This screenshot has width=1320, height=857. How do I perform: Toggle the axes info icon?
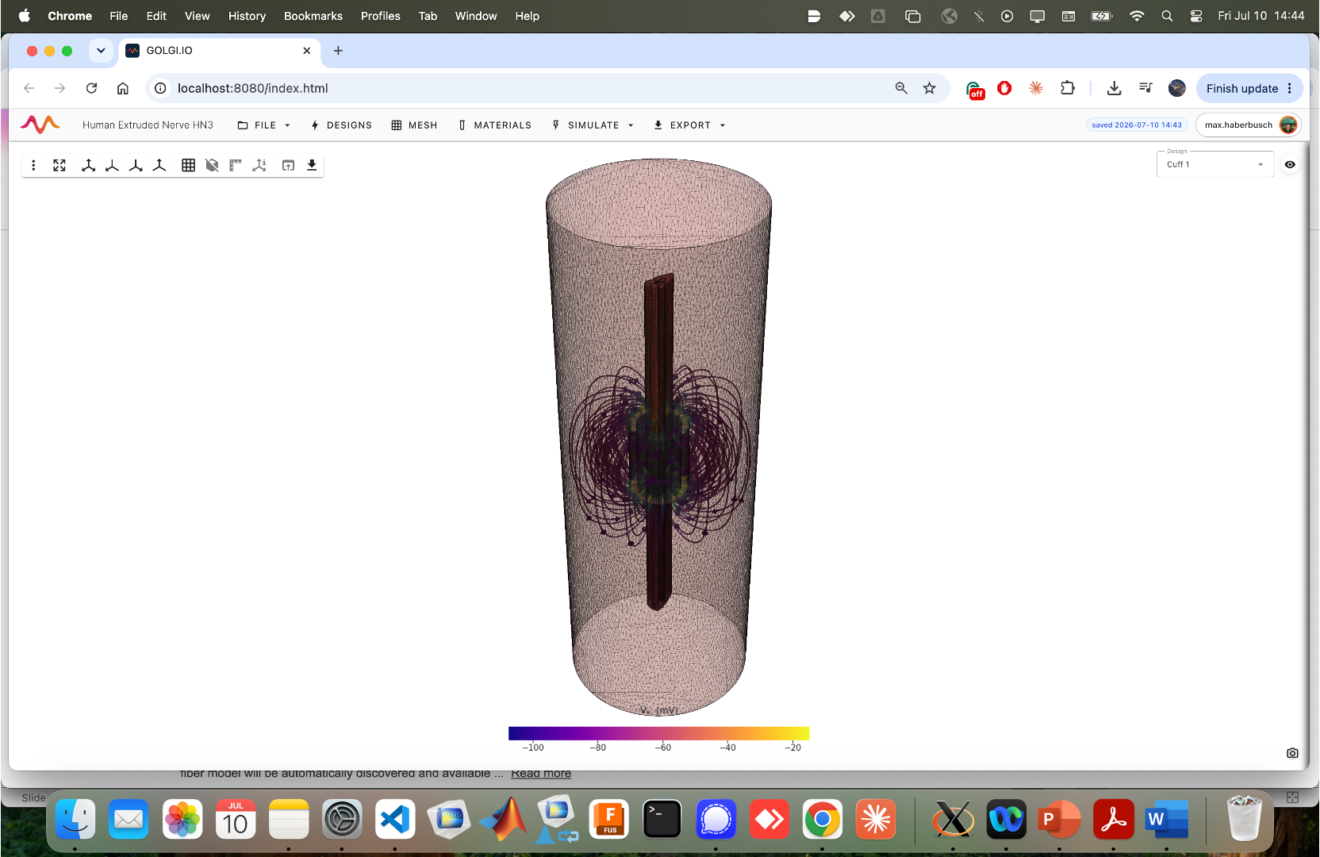point(259,165)
